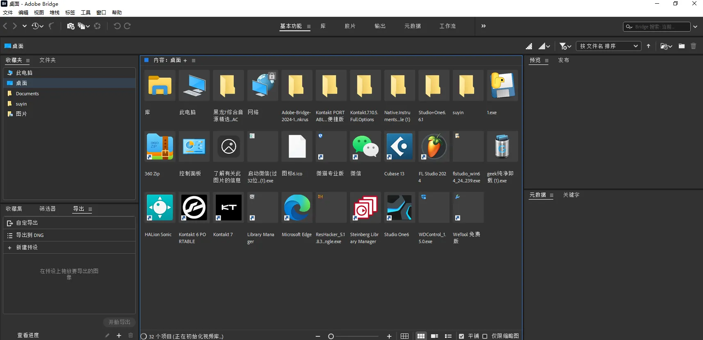Click 新建预设 entry
The image size is (703, 340).
[x=69, y=248]
